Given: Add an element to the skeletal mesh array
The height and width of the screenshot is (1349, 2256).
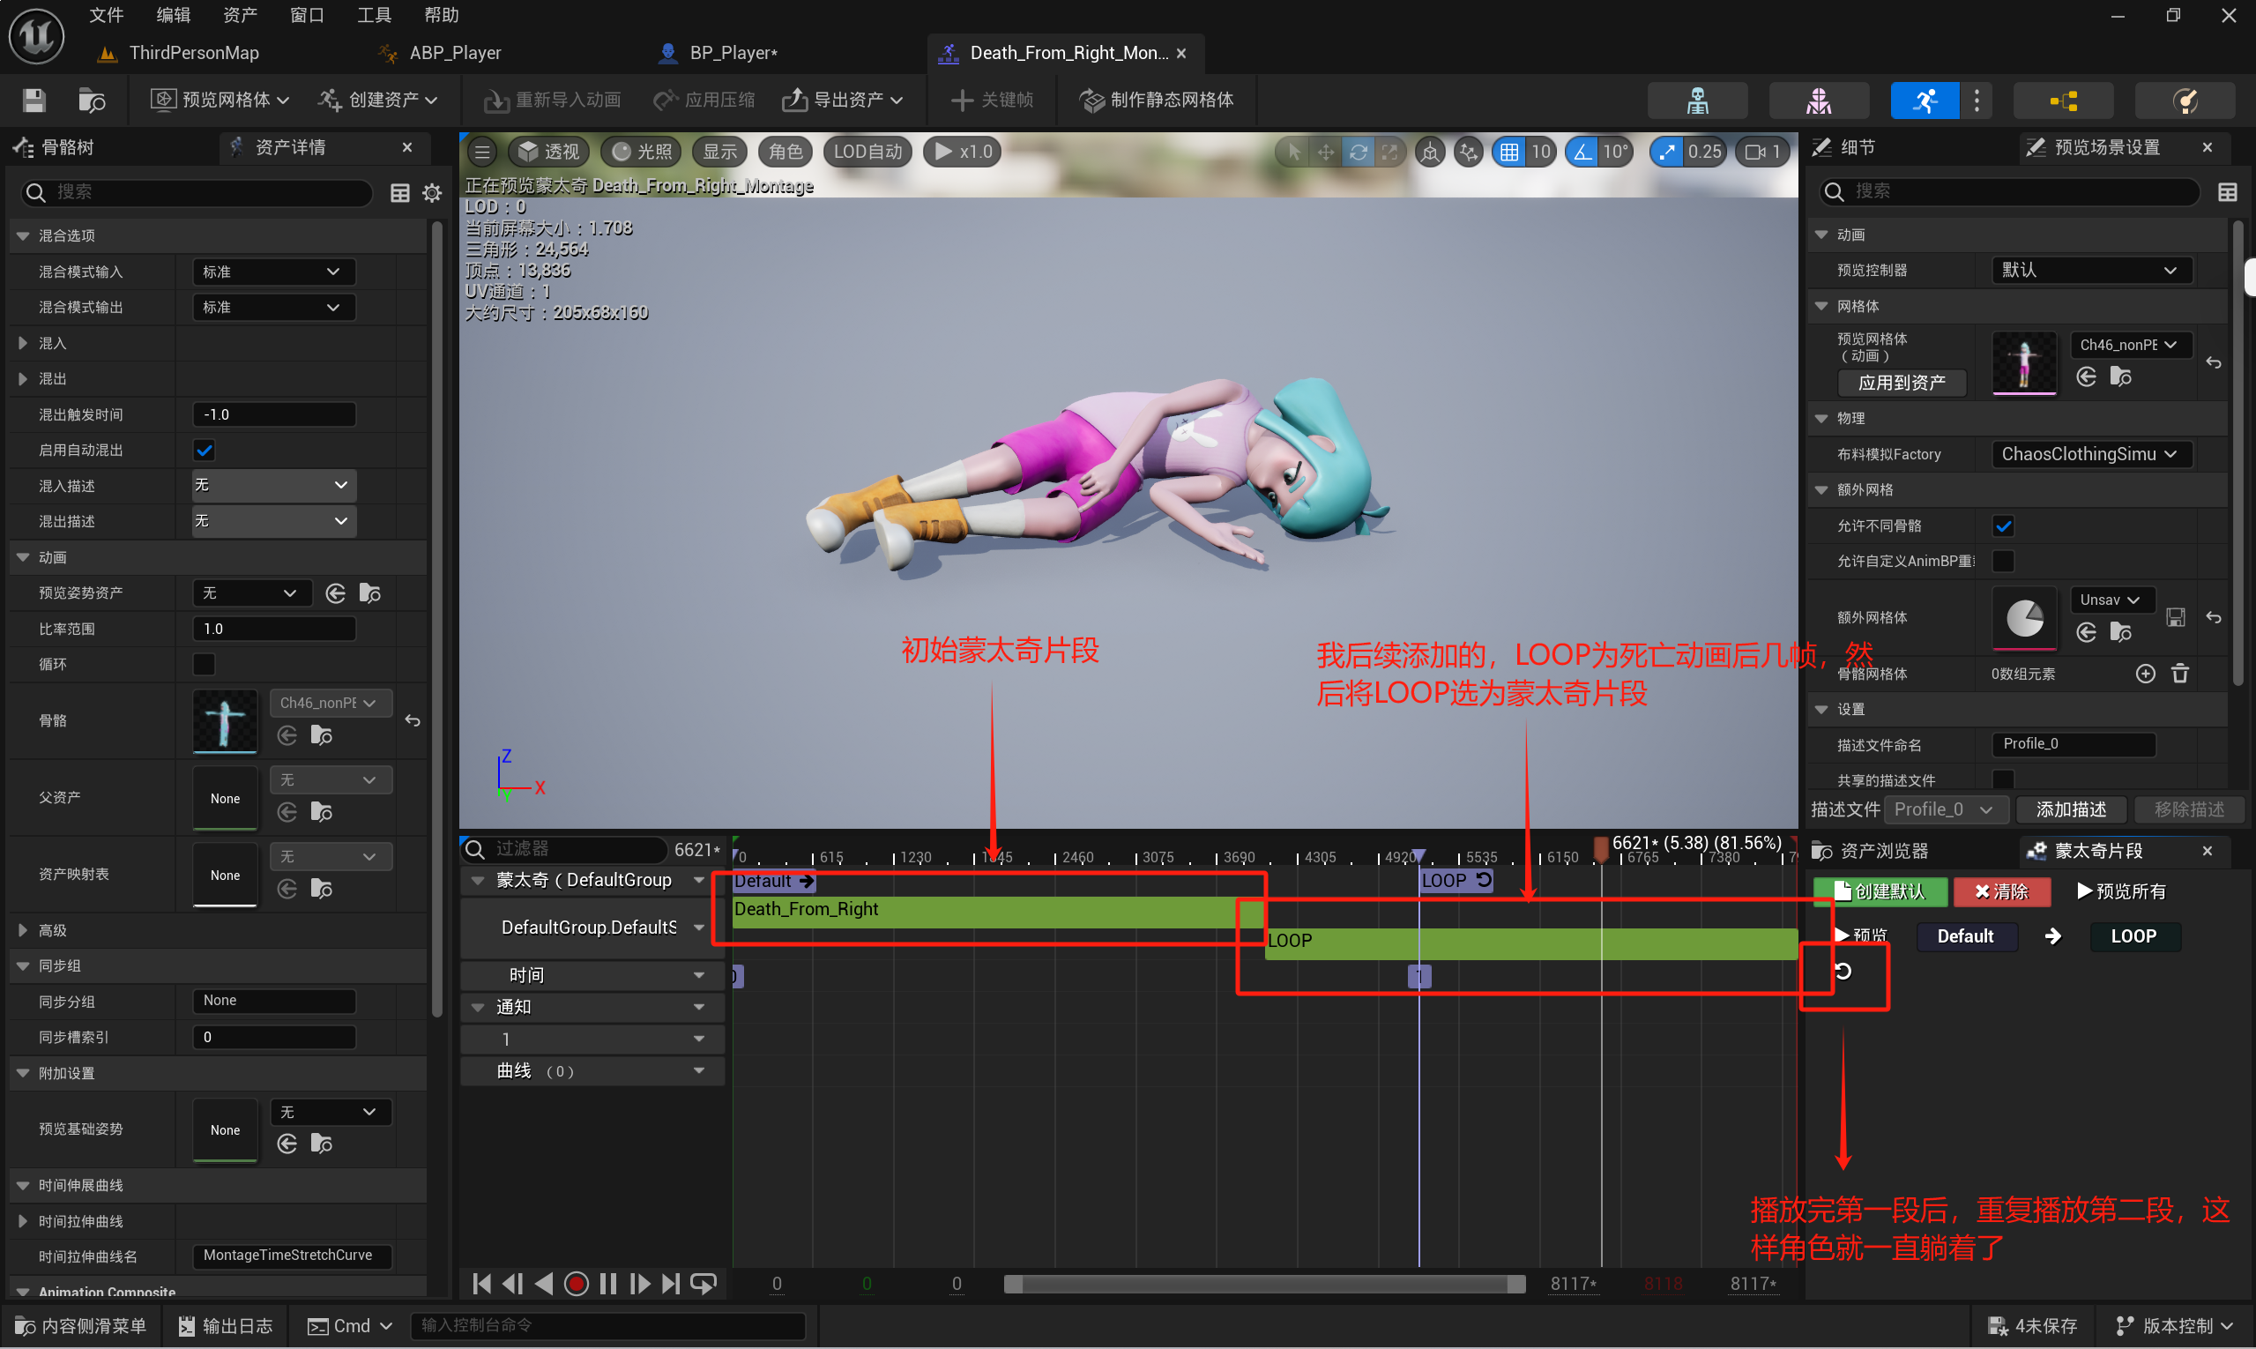Looking at the screenshot, I should pos(2145,674).
